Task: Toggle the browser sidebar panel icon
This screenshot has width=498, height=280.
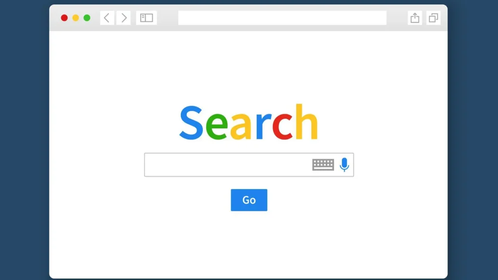Action: (x=146, y=18)
